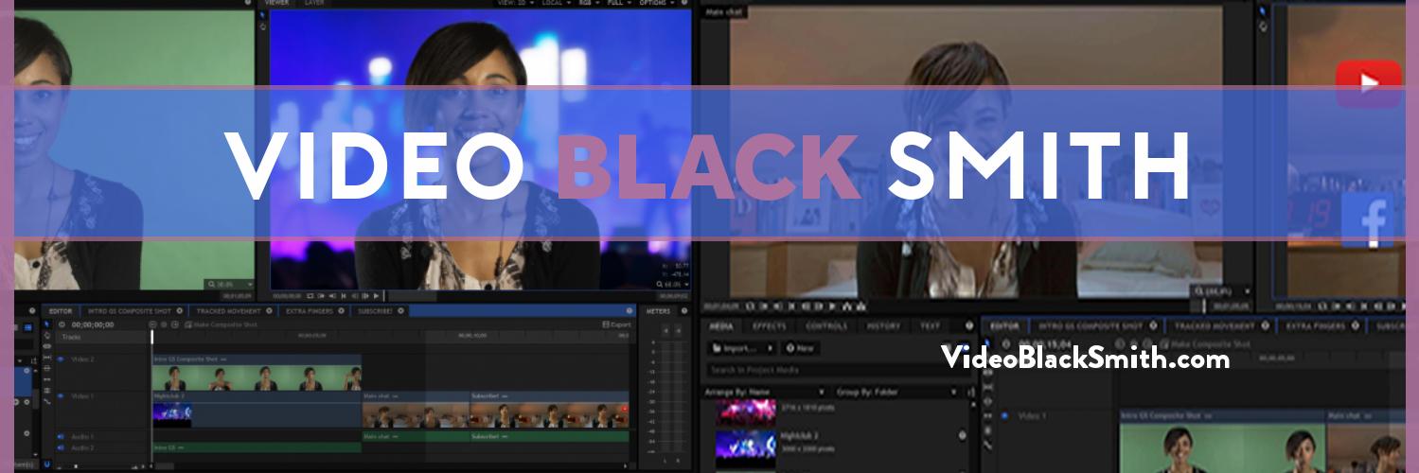Click the New button in Media panel
The image size is (1419, 473).
(x=799, y=348)
